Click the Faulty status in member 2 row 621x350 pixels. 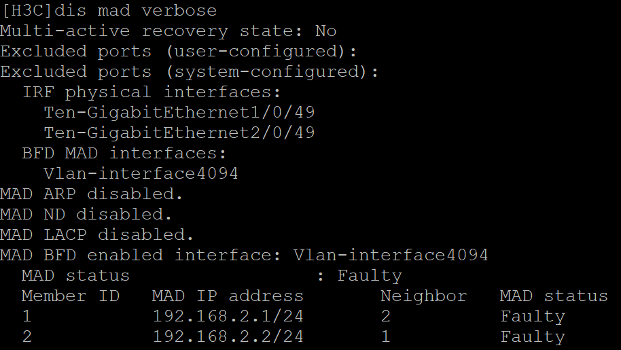533,337
